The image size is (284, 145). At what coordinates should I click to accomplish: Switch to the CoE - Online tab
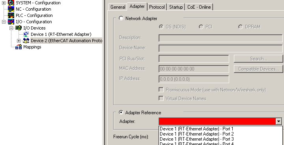[199, 7]
